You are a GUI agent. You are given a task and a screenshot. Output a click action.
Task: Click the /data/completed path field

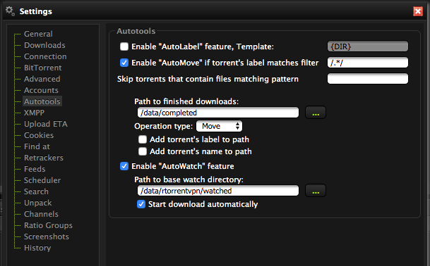tap(218, 113)
